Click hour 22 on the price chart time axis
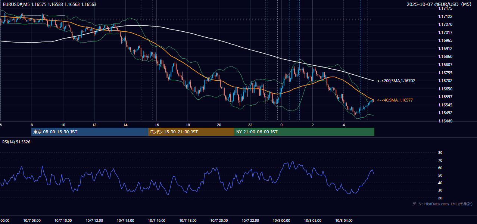This screenshot has width=477, height=224. 250,125
